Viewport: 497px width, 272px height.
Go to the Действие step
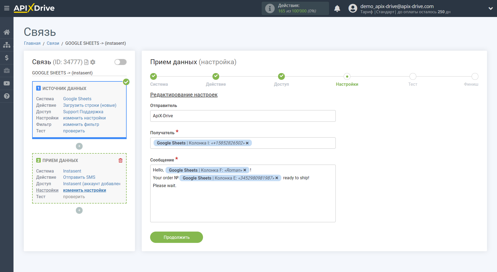click(216, 76)
